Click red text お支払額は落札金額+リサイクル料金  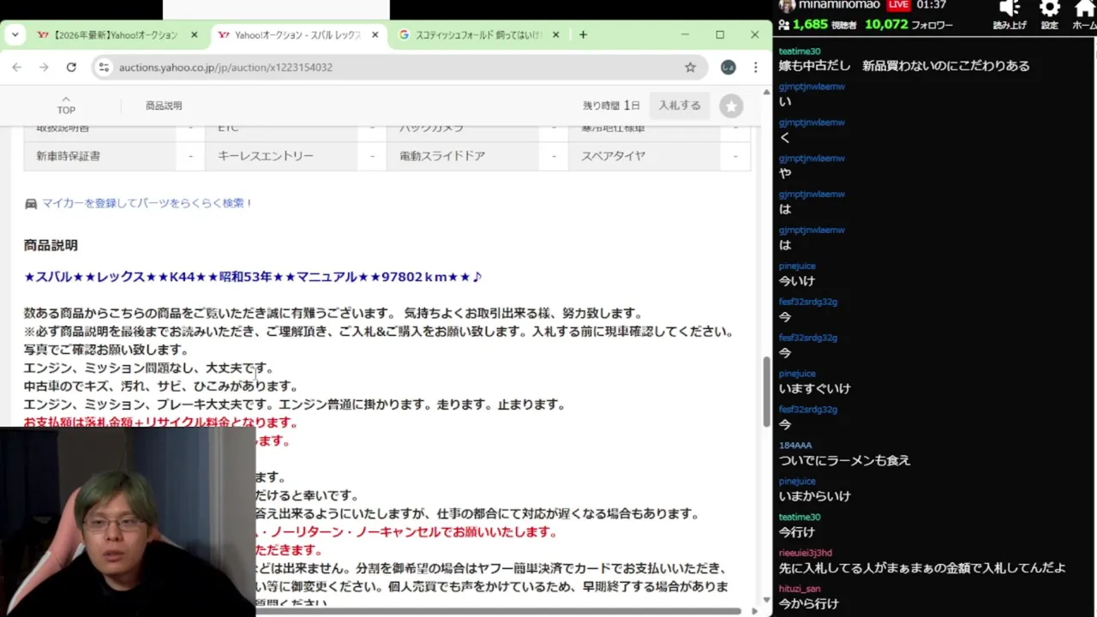tap(160, 422)
